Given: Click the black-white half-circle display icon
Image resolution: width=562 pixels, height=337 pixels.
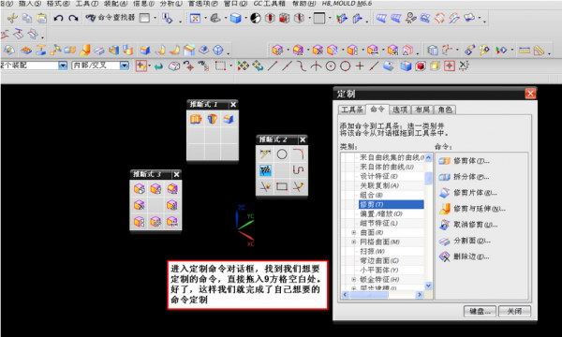Looking at the screenshot, I should 256,18.
